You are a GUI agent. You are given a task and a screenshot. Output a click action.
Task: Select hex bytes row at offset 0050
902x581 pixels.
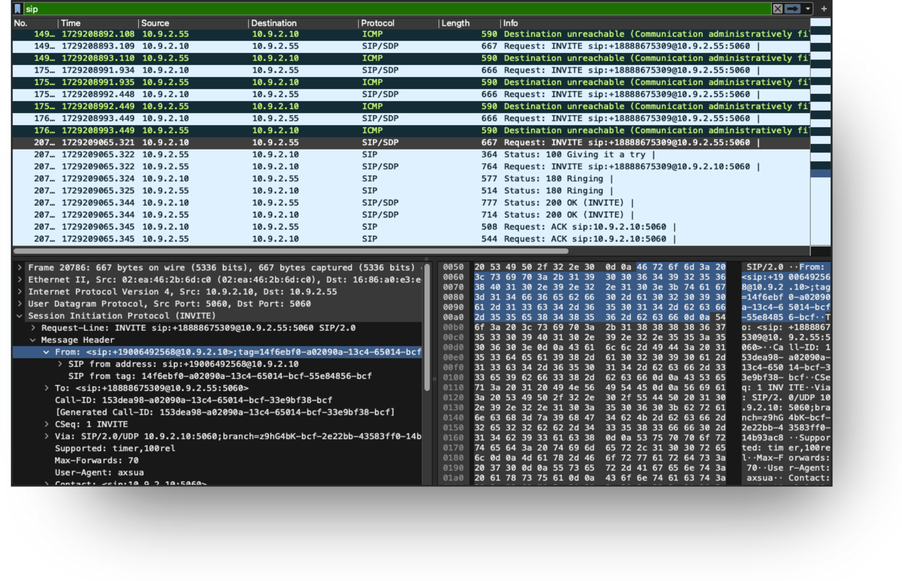[600, 267]
